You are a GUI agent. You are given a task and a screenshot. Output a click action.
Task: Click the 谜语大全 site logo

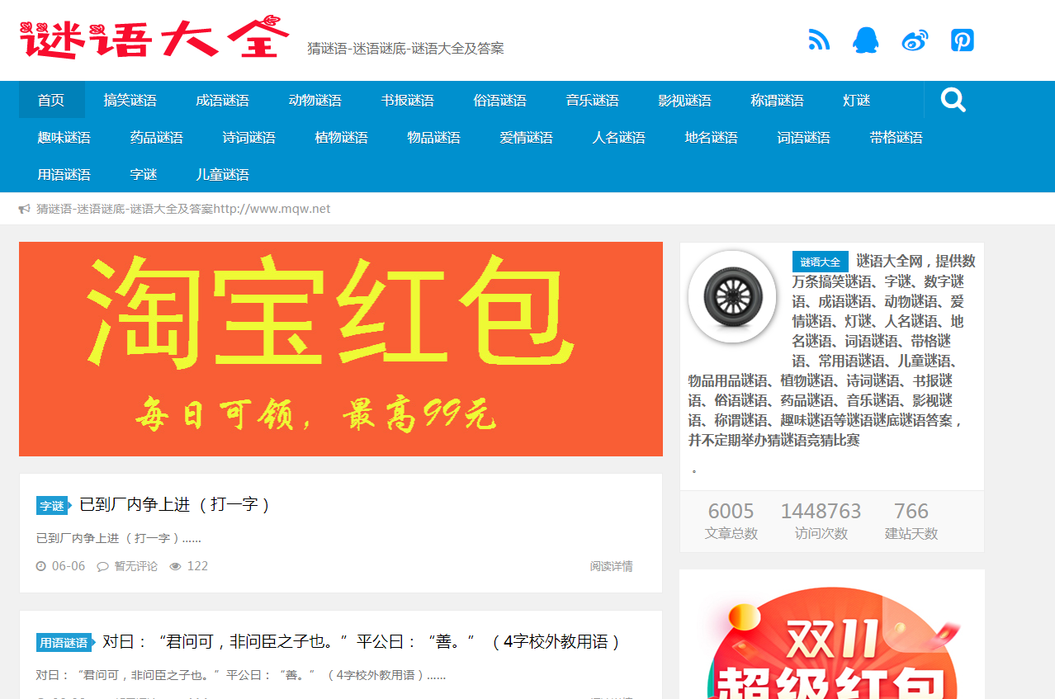155,37
